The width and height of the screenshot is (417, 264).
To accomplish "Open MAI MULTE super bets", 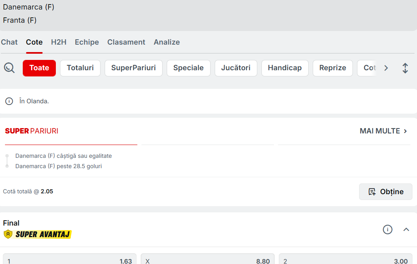I will (383, 131).
